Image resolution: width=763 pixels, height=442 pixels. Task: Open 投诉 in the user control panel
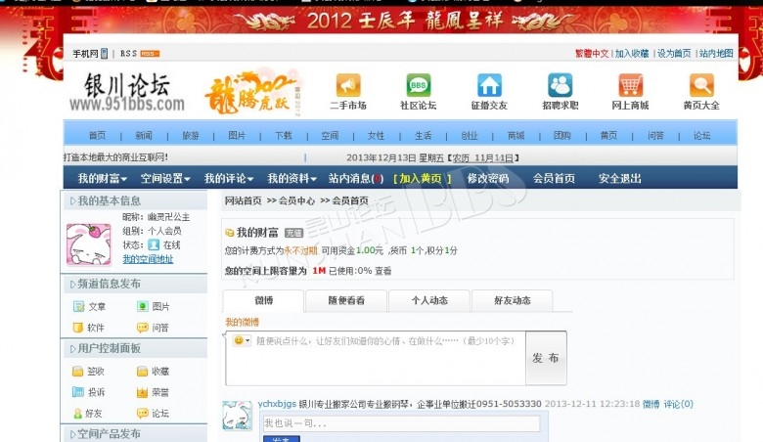pos(89,392)
